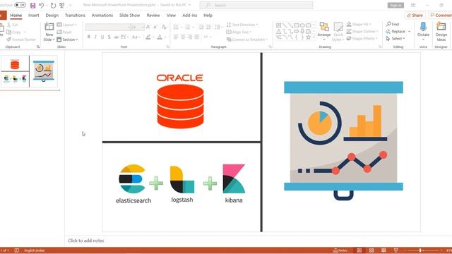Viewport: 452px width, 254px height.
Task: Toggle Underline formatting
Action: point(102,37)
